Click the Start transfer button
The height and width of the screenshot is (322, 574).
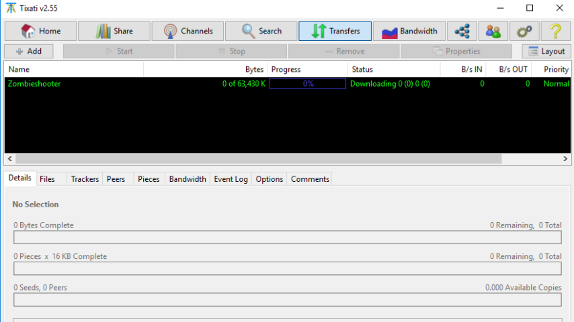pyautogui.click(x=118, y=51)
